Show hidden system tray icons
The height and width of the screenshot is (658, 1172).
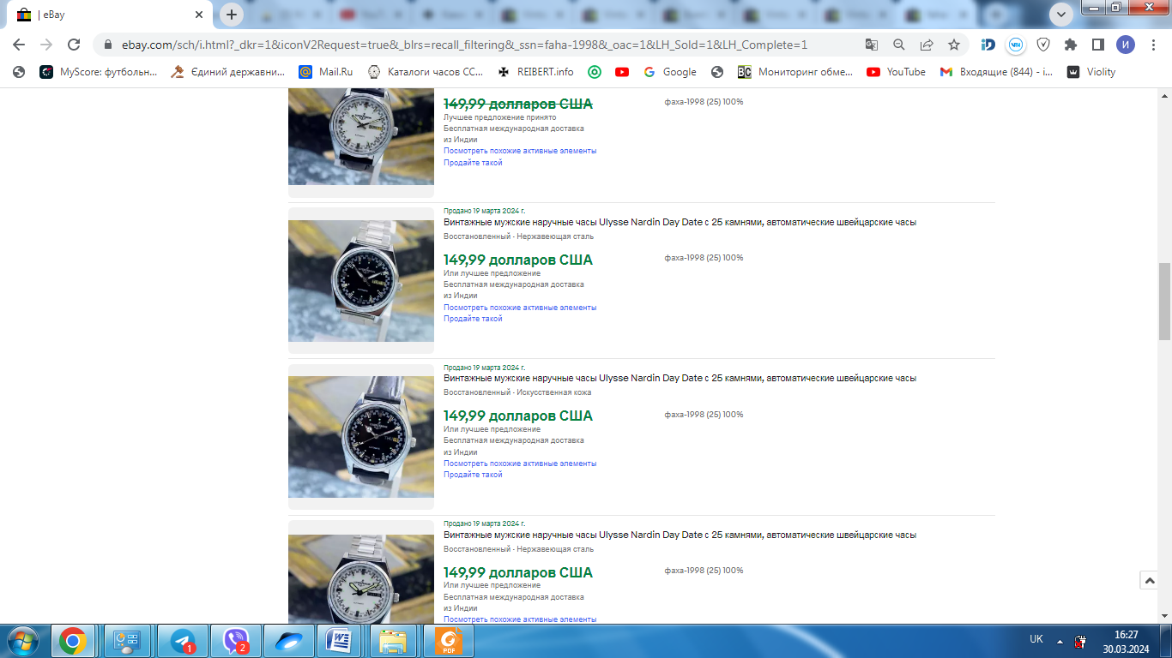point(1060,641)
